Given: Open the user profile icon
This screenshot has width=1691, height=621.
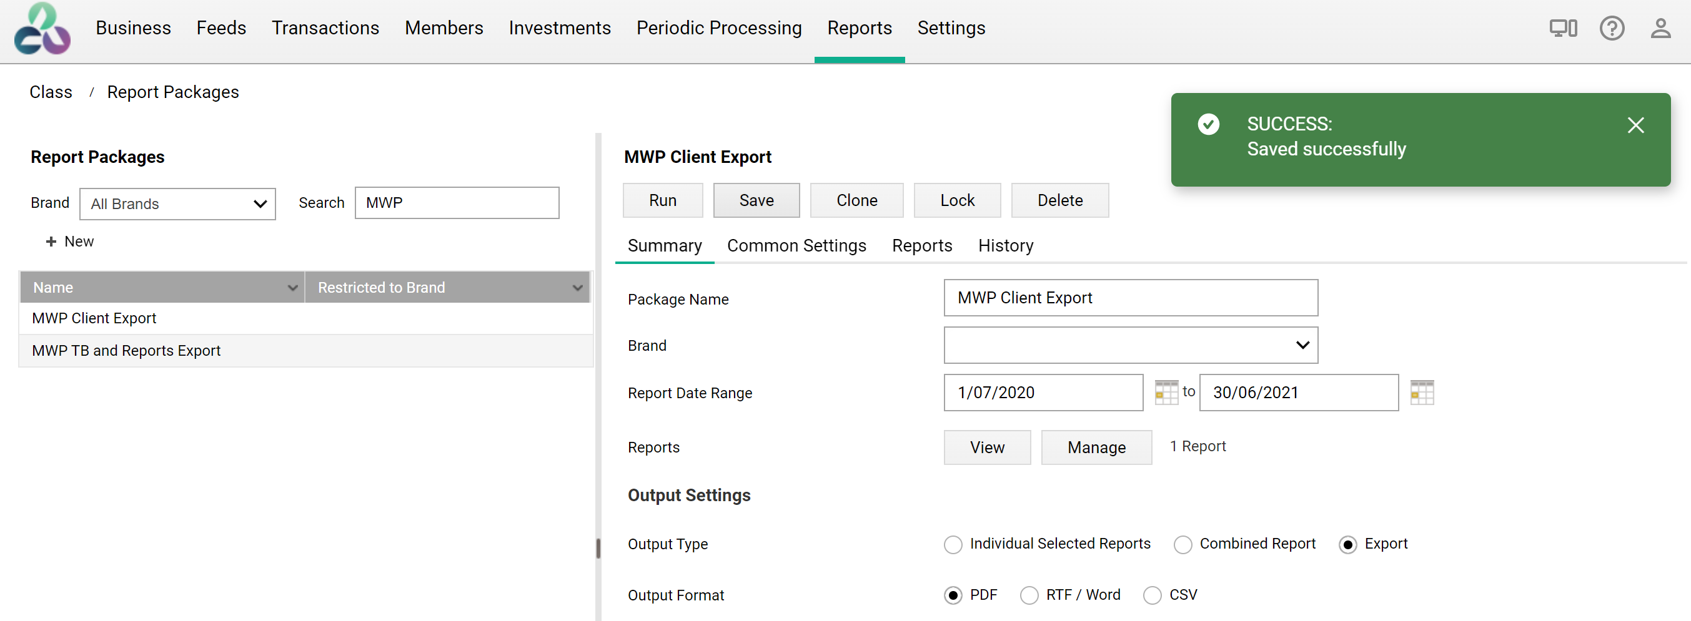Looking at the screenshot, I should pyautogui.click(x=1660, y=28).
